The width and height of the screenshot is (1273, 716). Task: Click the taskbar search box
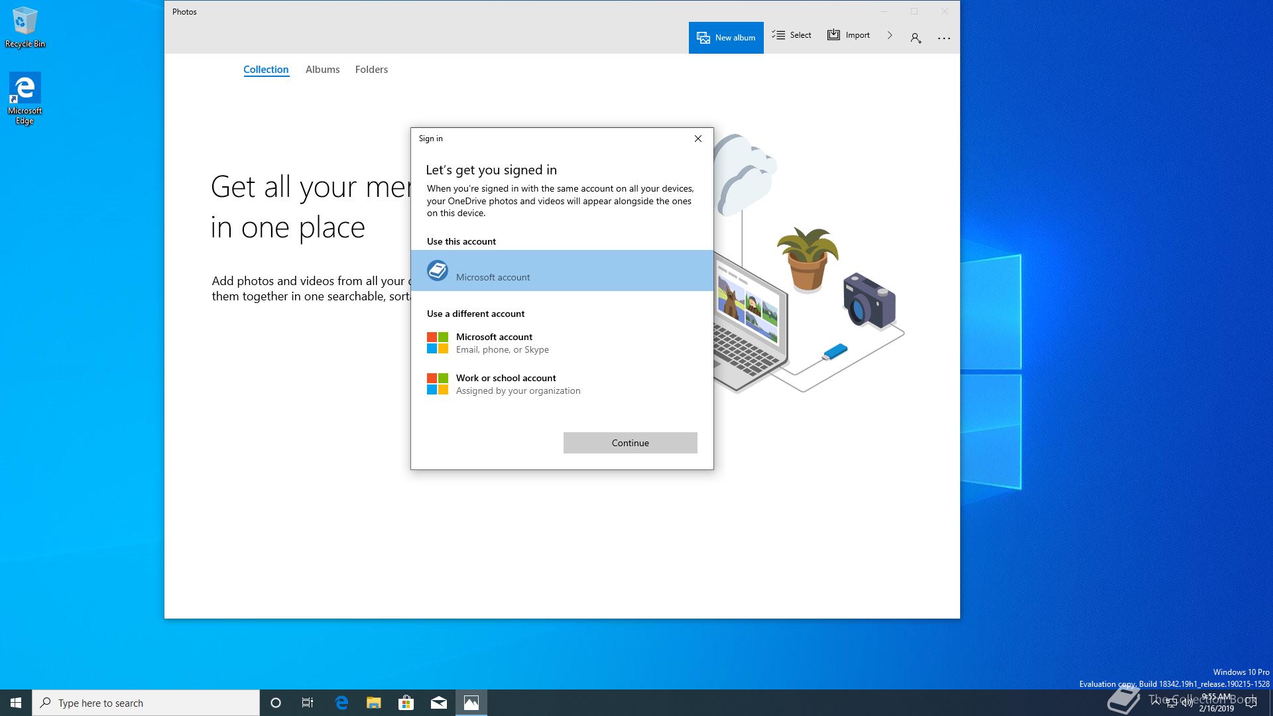[146, 703]
